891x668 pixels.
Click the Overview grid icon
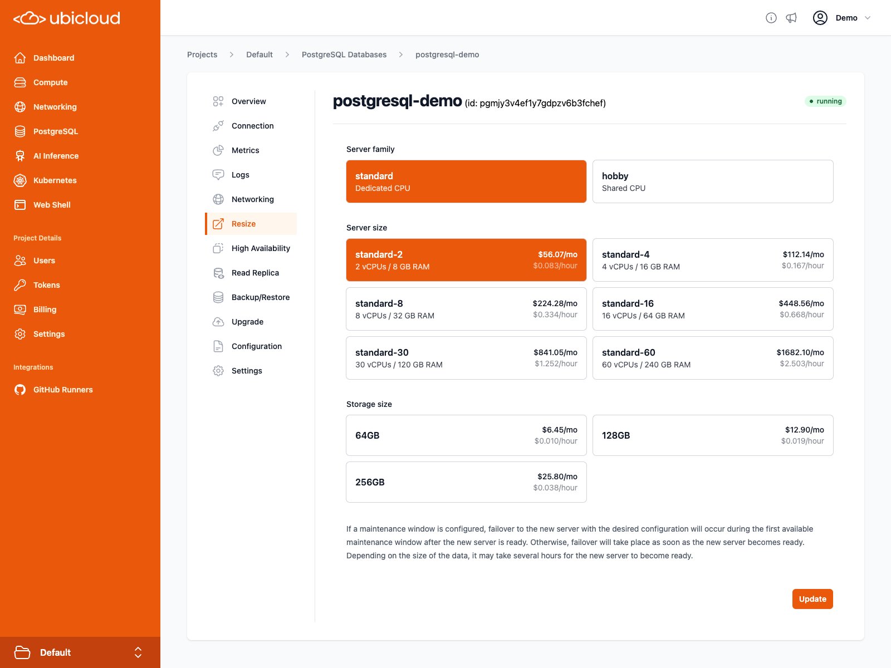click(x=218, y=101)
